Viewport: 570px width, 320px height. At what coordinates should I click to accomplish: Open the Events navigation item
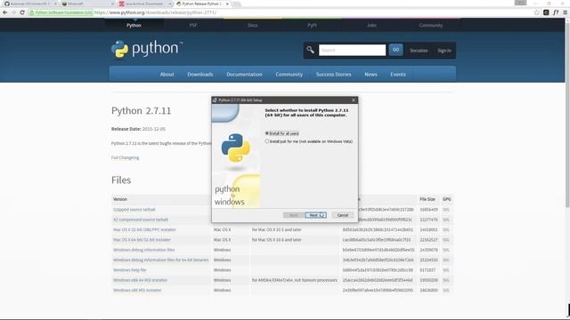398,75
